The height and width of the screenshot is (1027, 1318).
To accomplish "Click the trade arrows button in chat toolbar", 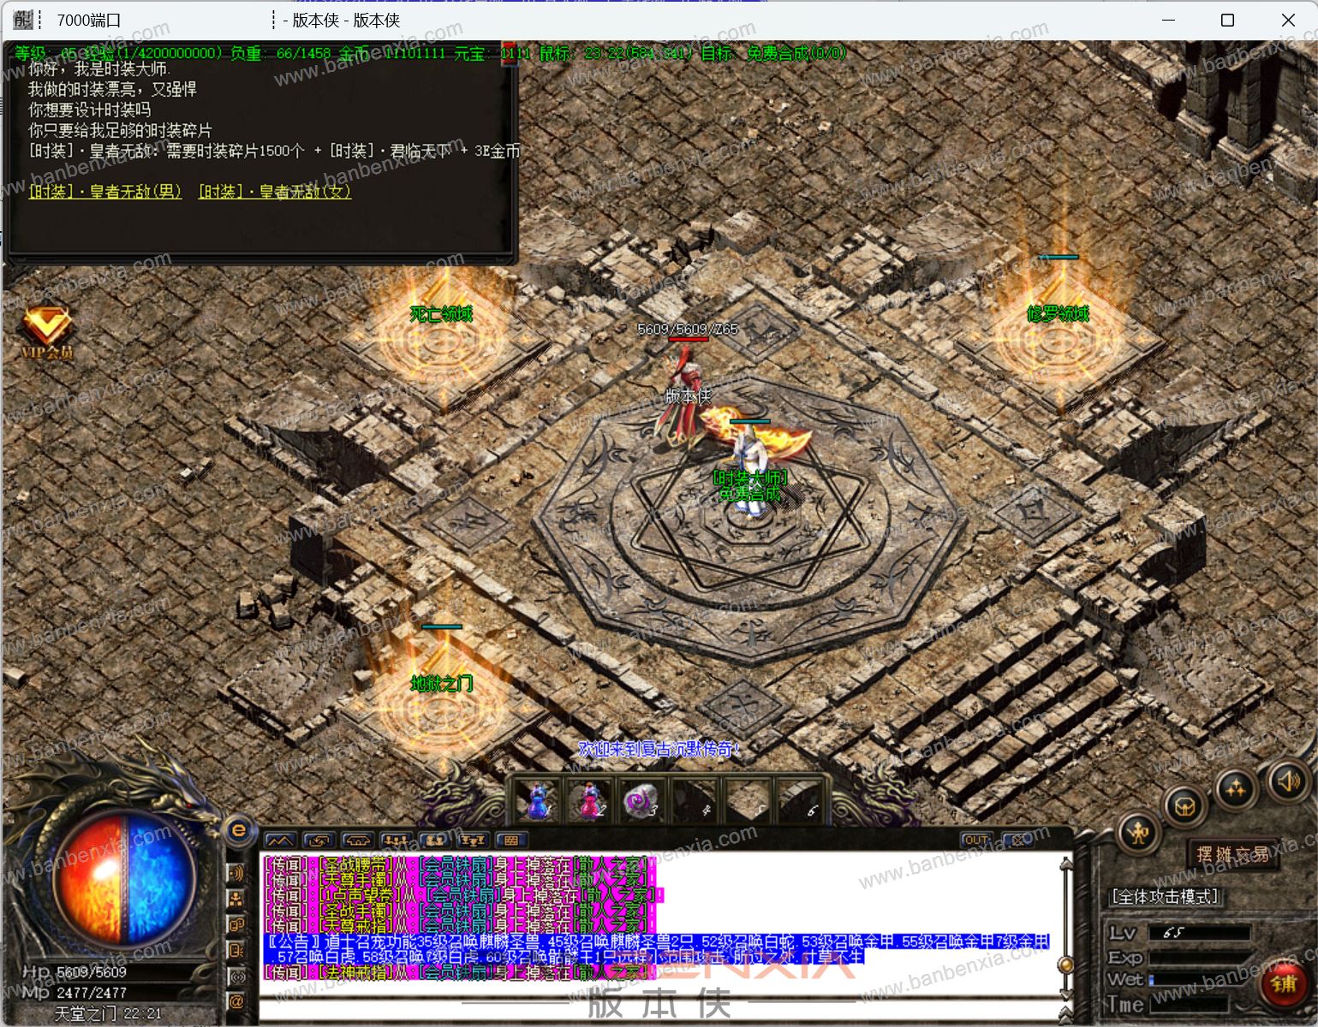I will (x=319, y=840).
